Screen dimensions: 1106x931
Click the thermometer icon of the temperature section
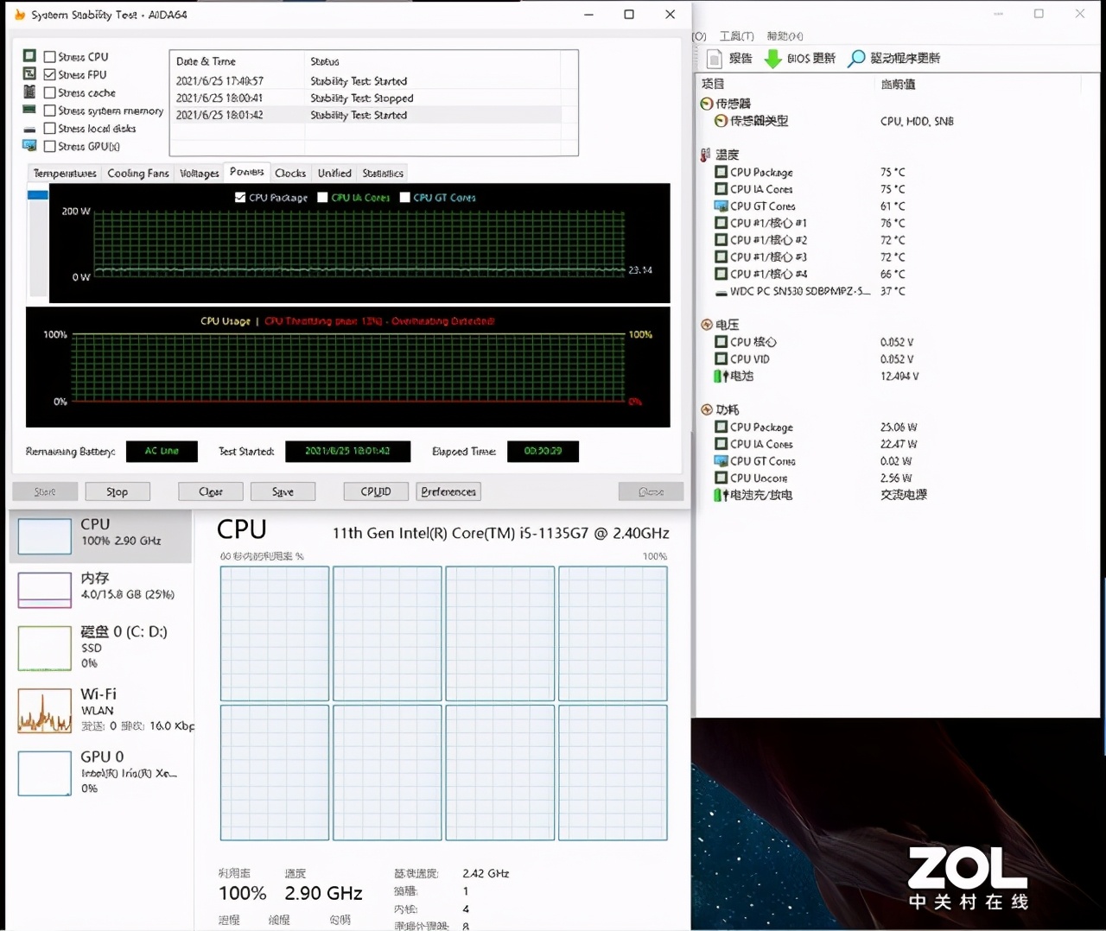[x=706, y=155]
